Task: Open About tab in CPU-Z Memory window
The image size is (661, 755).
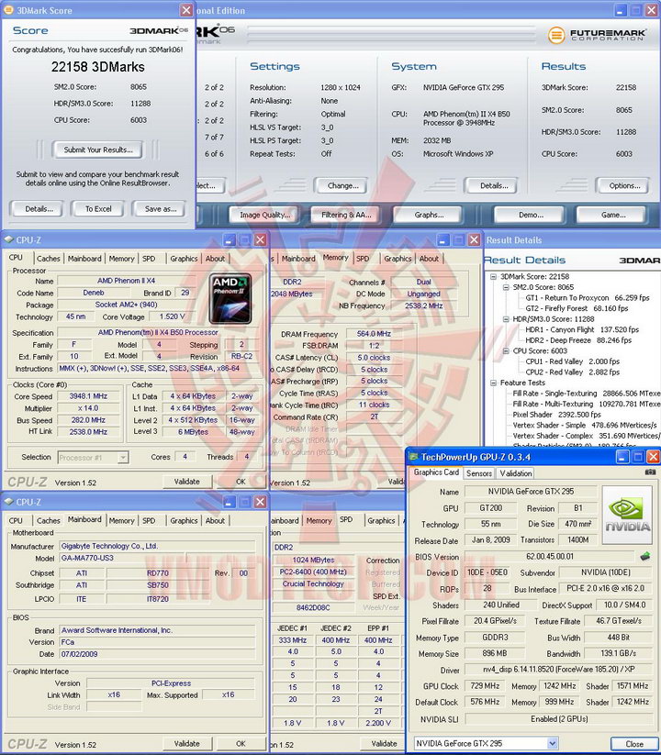Action: pyautogui.click(x=429, y=259)
